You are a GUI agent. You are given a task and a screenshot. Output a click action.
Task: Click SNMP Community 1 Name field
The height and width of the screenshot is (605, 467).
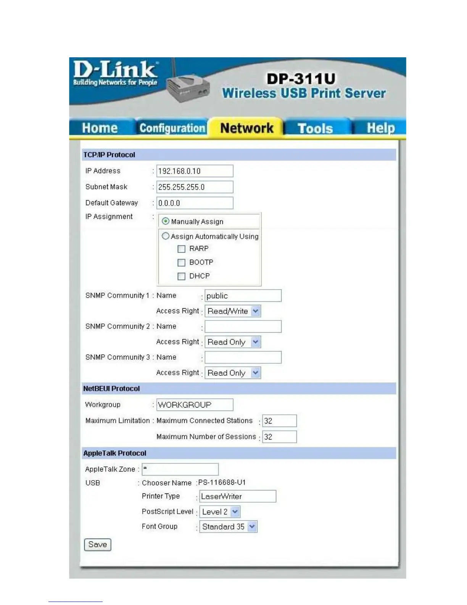coord(243,296)
